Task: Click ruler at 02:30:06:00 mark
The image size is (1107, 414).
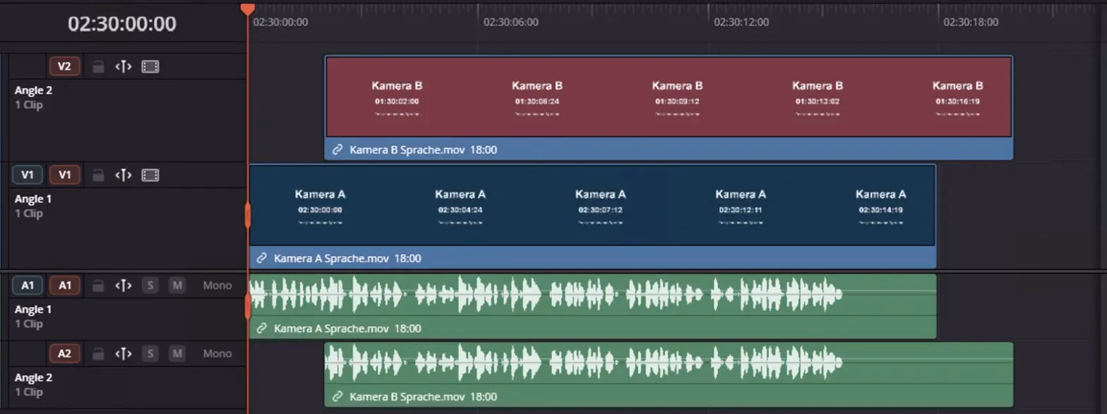Action: (x=510, y=22)
